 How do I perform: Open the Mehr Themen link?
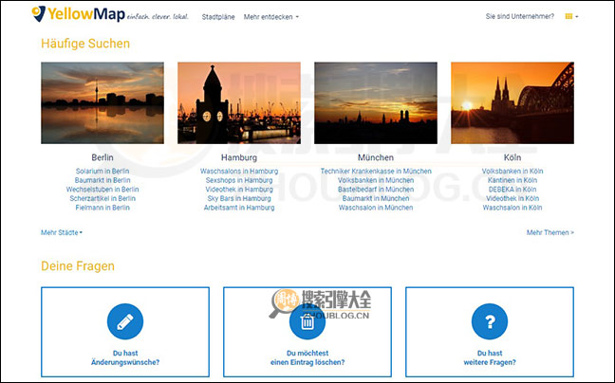pyautogui.click(x=550, y=231)
